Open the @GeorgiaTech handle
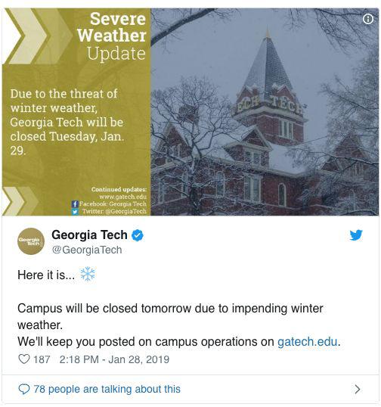381x407 pixels. point(87,250)
